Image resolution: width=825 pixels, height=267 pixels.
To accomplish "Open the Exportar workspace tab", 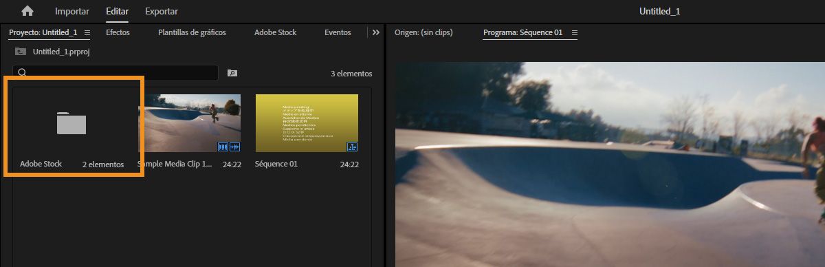I will (x=162, y=12).
